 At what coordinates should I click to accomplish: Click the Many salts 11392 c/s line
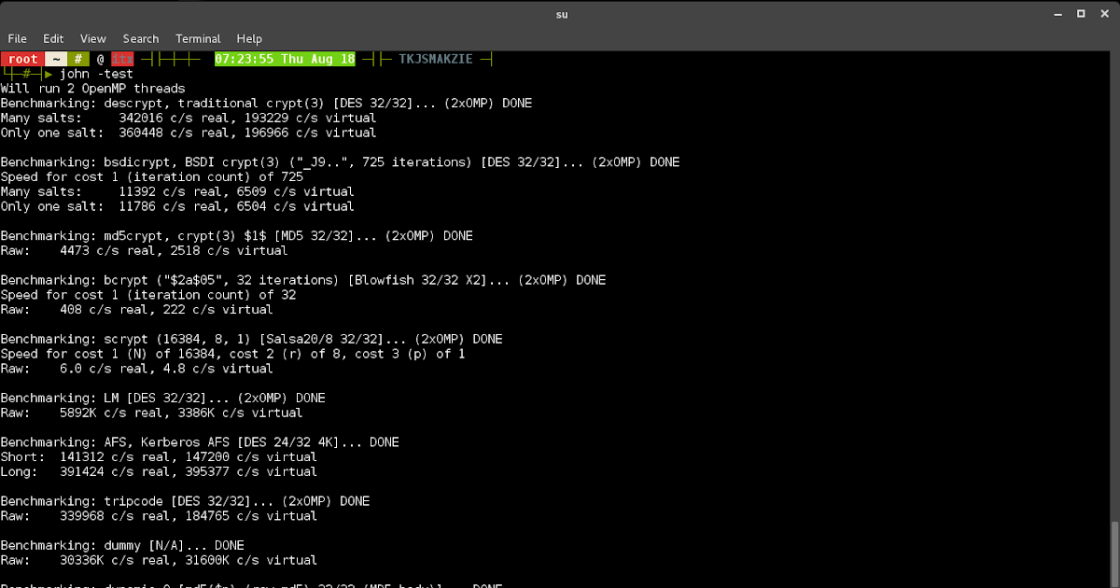177,191
